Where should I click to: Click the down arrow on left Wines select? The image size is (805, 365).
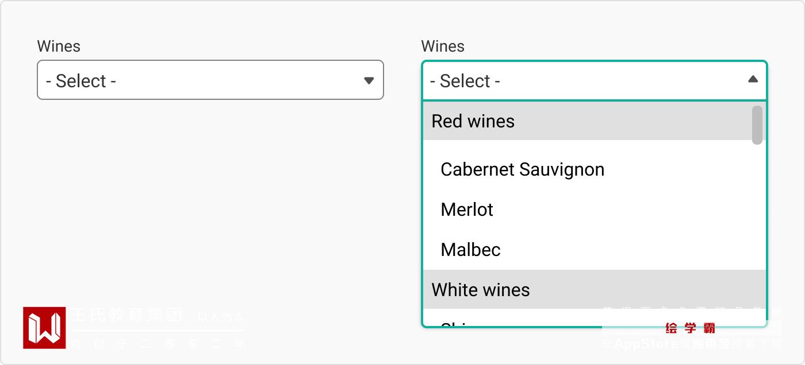point(369,80)
